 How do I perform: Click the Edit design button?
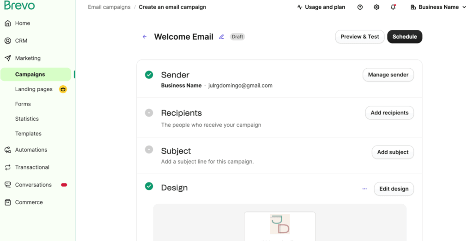tap(394, 189)
